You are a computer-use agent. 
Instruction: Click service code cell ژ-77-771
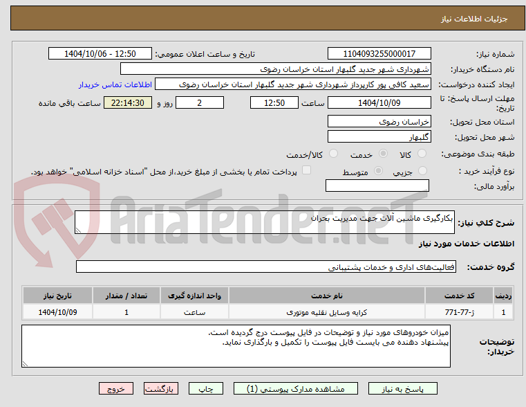[459, 312]
